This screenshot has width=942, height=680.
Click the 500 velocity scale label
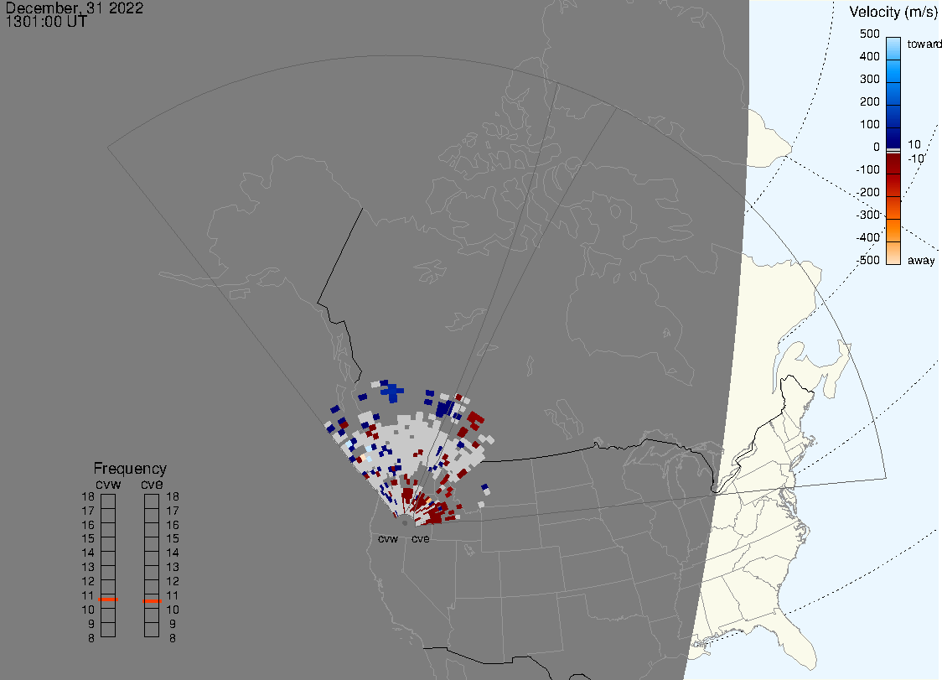click(x=869, y=34)
